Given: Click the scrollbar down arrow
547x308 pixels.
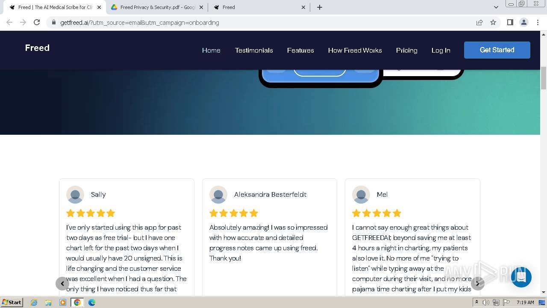Looking at the screenshot, I should pyautogui.click(x=544, y=292).
